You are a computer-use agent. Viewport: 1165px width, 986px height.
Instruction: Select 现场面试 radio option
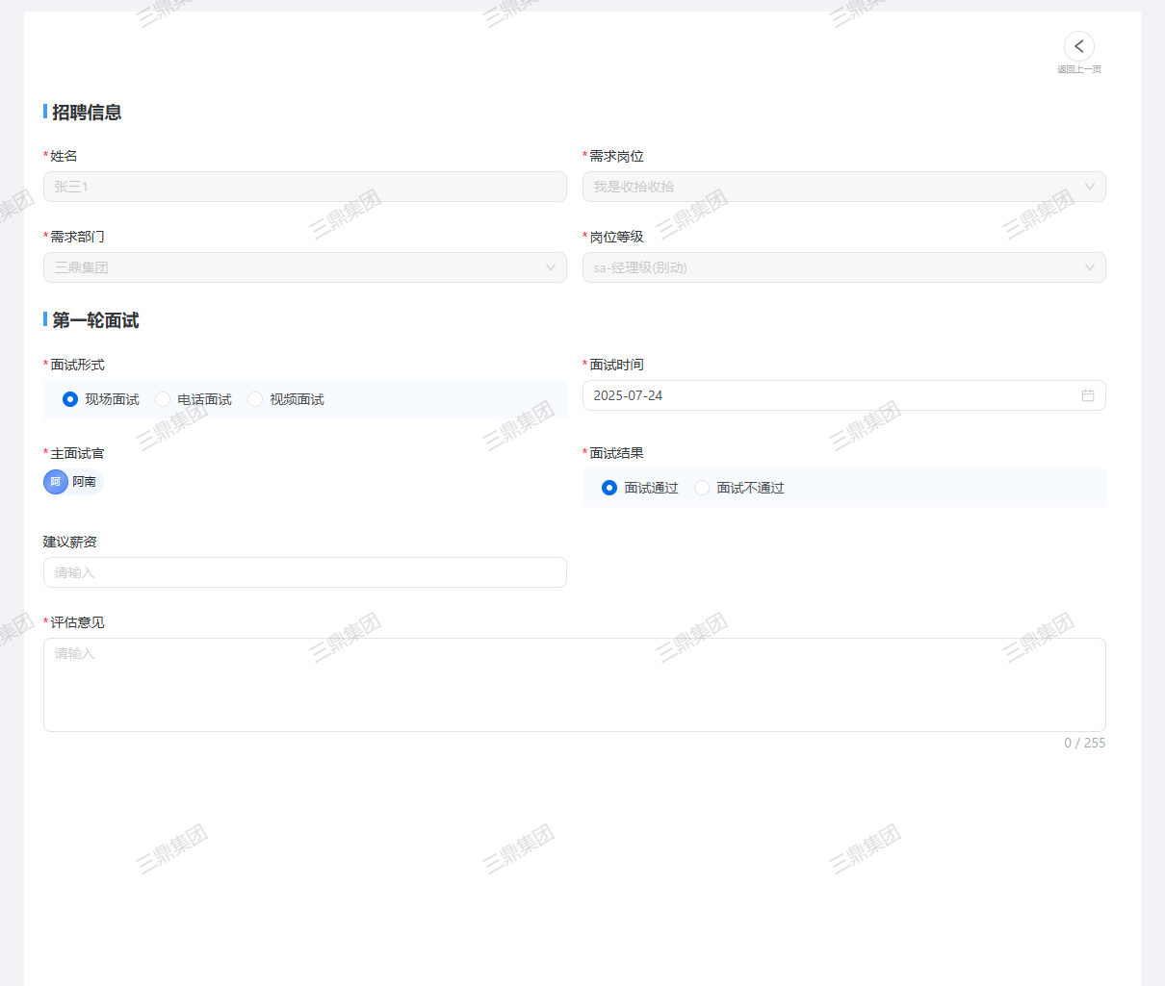tap(70, 399)
